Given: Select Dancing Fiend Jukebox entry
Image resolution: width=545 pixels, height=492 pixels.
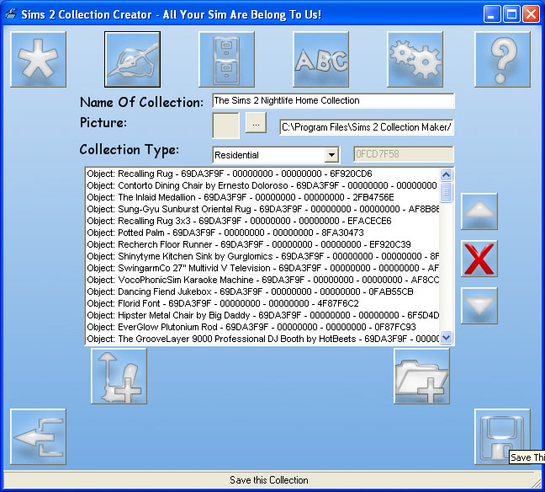Looking at the screenshot, I should click(262, 291).
